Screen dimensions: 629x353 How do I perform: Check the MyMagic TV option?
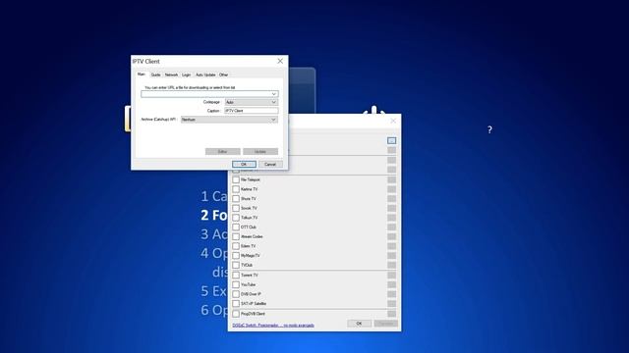pyautogui.click(x=236, y=255)
